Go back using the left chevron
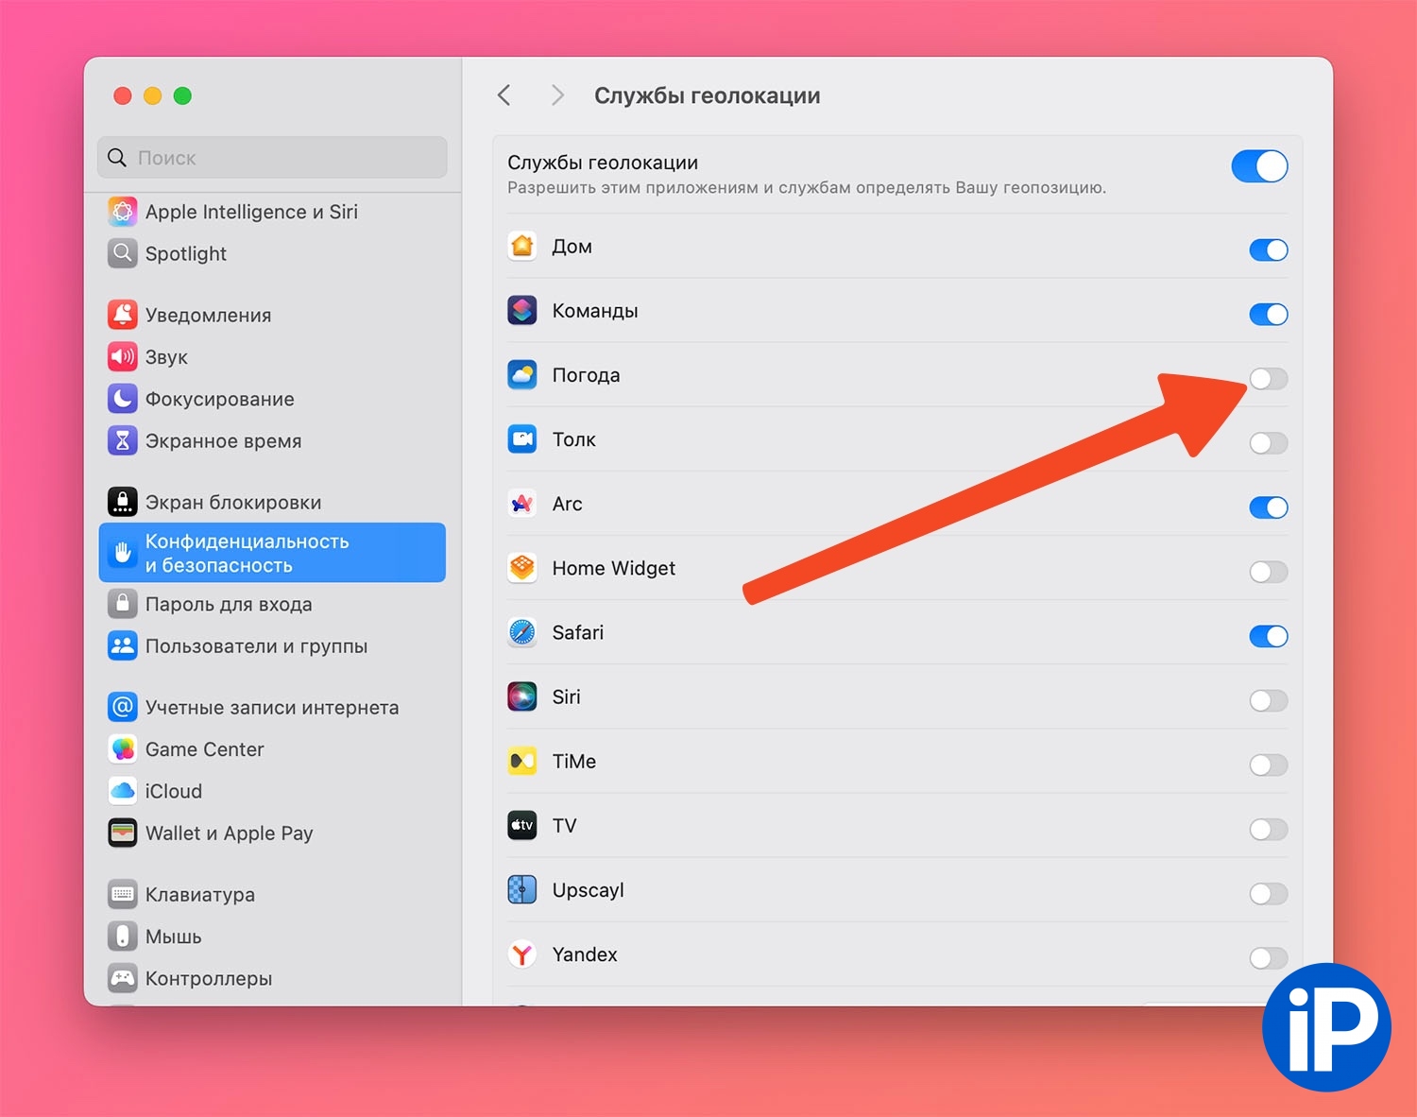Image resolution: width=1417 pixels, height=1117 pixels. click(504, 95)
